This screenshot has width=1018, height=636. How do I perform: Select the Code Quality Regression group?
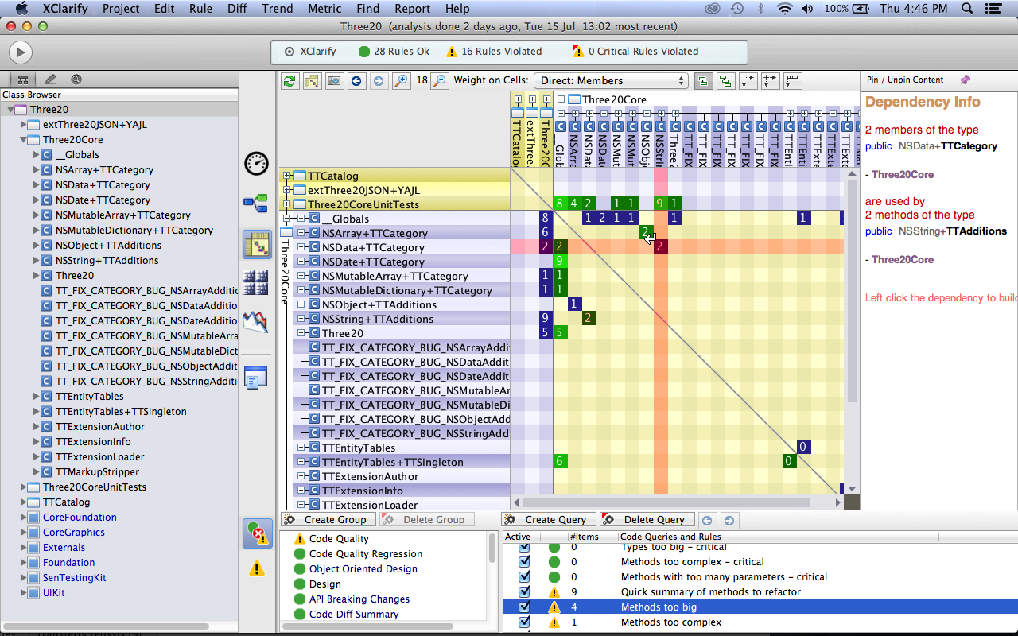(x=366, y=554)
